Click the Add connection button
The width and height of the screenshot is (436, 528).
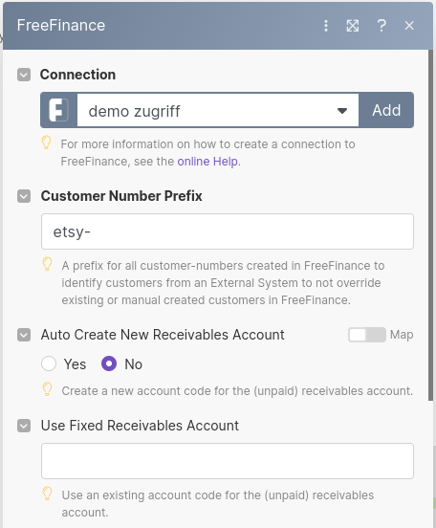click(386, 110)
